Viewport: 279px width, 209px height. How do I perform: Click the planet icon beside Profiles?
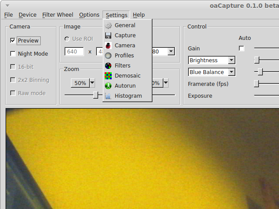(x=108, y=56)
